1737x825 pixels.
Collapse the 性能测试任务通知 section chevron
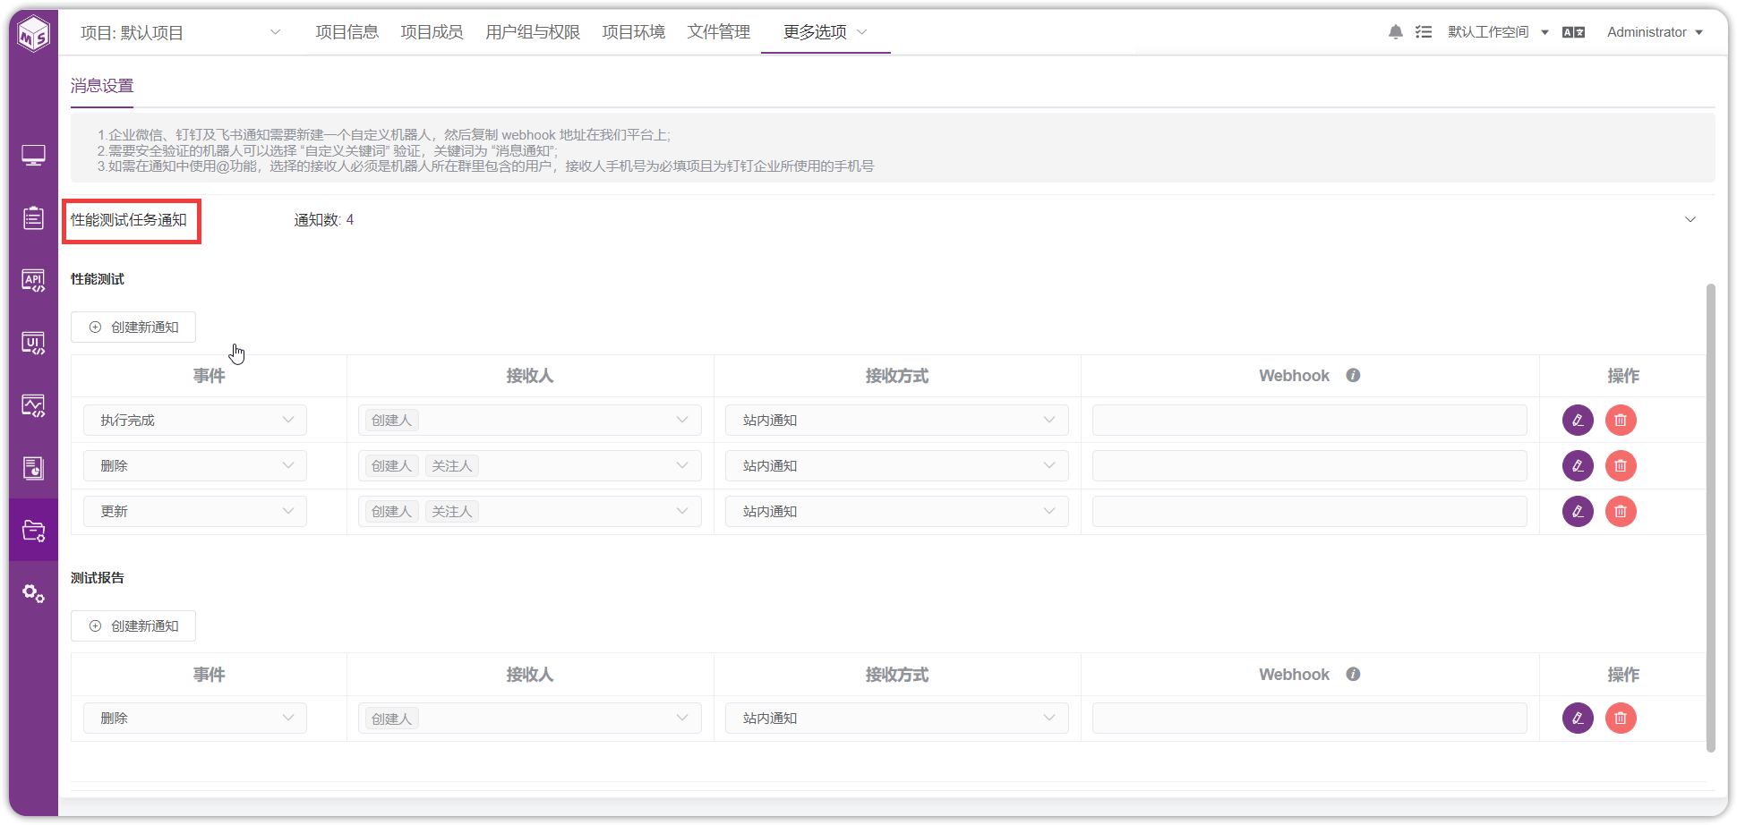point(1690,219)
